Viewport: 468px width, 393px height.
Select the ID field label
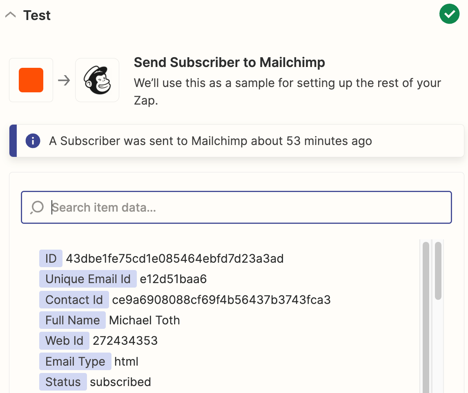[x=51, y=259]
